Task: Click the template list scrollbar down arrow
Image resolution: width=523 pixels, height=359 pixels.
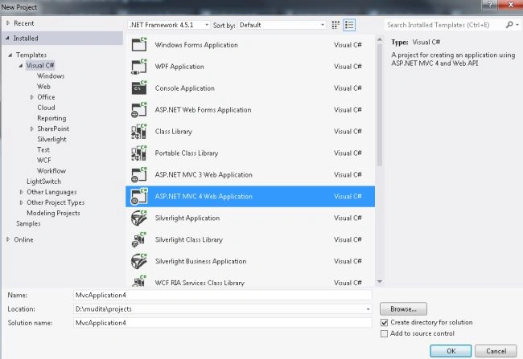Action: point(380,282)
